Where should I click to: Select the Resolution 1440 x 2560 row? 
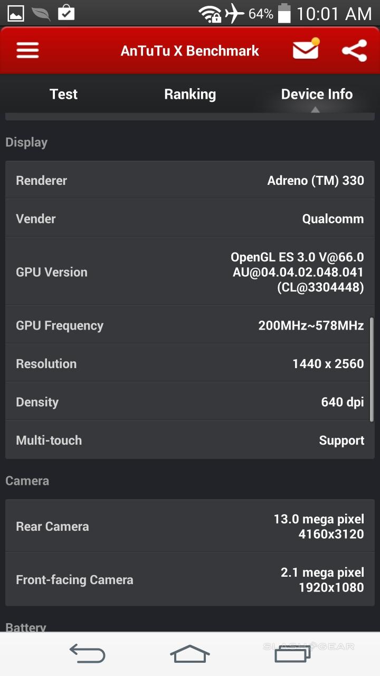coord(190,364)
